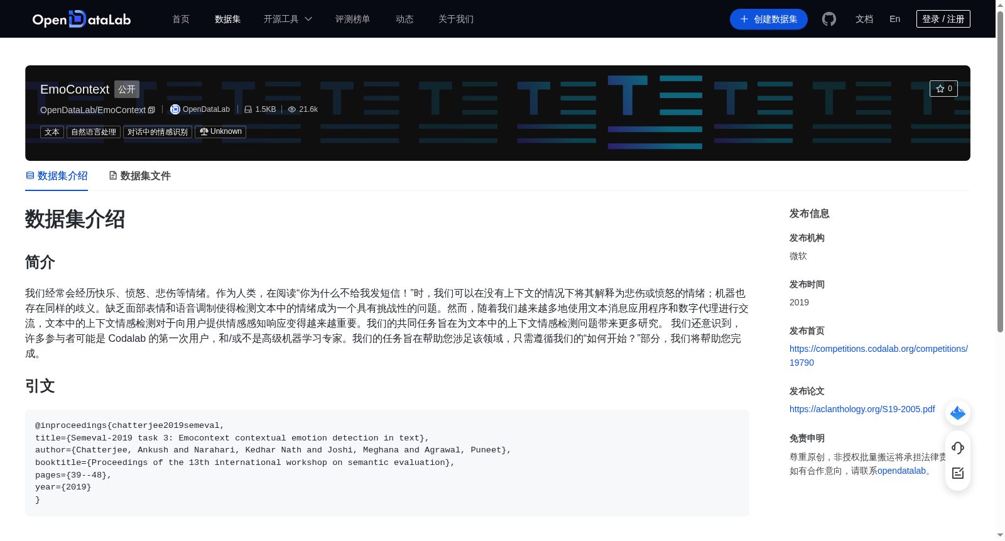Open 评测榜单 in the navigation bar
The height and width of the screenshot is (541, 1005).
click(x=352, y=19)
